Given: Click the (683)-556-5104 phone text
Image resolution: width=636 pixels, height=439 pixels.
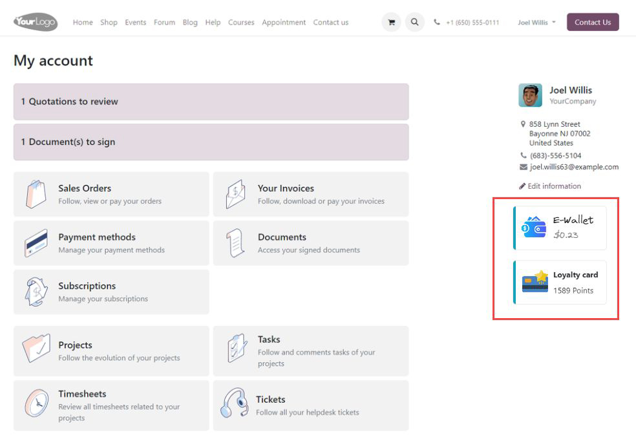Looking at the screenshot, I should 555,155.
